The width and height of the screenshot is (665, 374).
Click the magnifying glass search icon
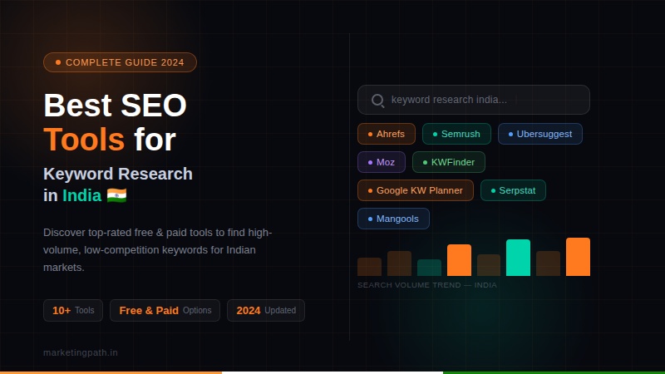pos(377,101)
